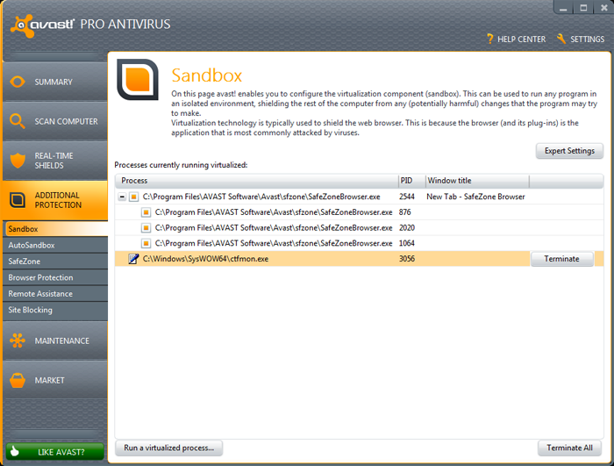The width and height of the screenshot is (614, 466).
Task: Click Run a virtualized process button
Action: (168, 448)
